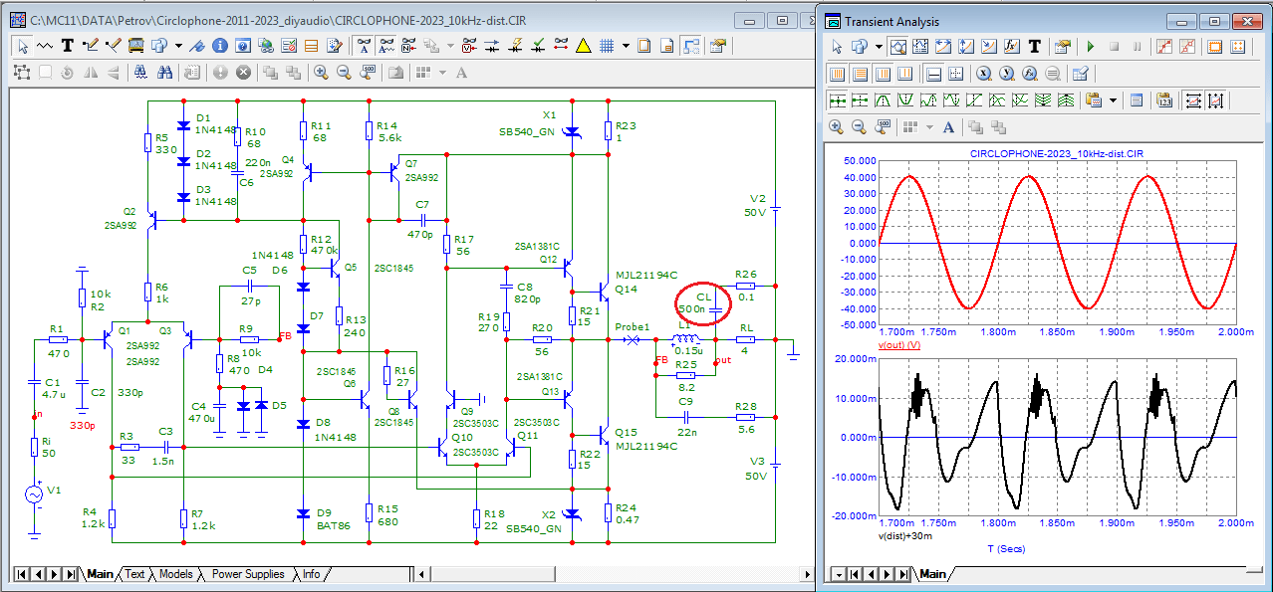
Task: Select Main tab in the schematic window
Action: (100, 574)
